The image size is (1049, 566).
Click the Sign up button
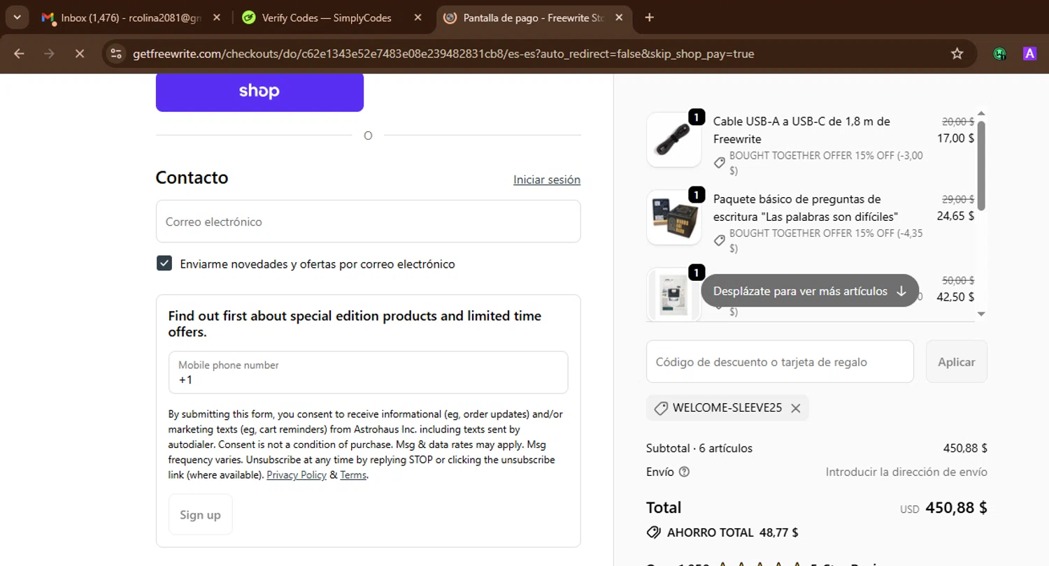point(200,515)
